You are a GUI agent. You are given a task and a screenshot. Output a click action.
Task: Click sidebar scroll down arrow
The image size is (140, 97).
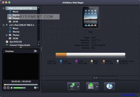[x=39, y=45]
